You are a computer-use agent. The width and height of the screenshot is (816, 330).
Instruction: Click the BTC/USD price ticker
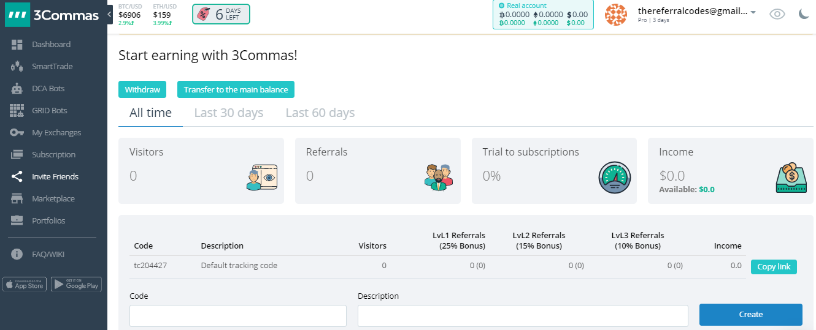130,15
